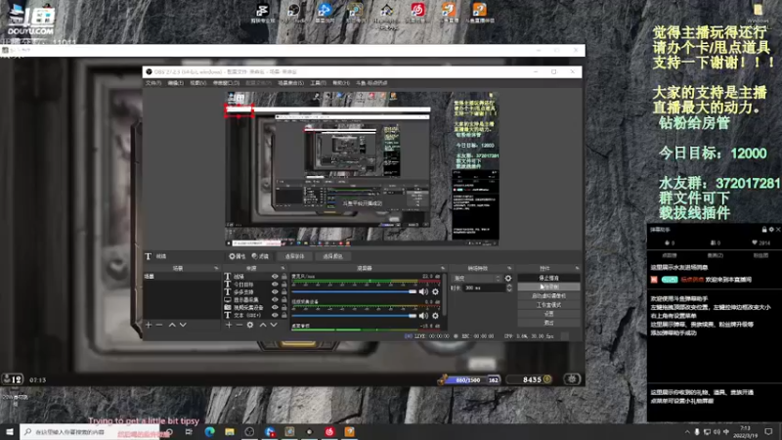Toggle visibility eye of 文本 (GDI+) source
782x440 pixels.
point(275,315)
